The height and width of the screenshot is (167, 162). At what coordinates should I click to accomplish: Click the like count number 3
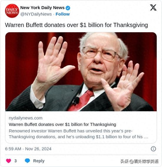(16, 161)
